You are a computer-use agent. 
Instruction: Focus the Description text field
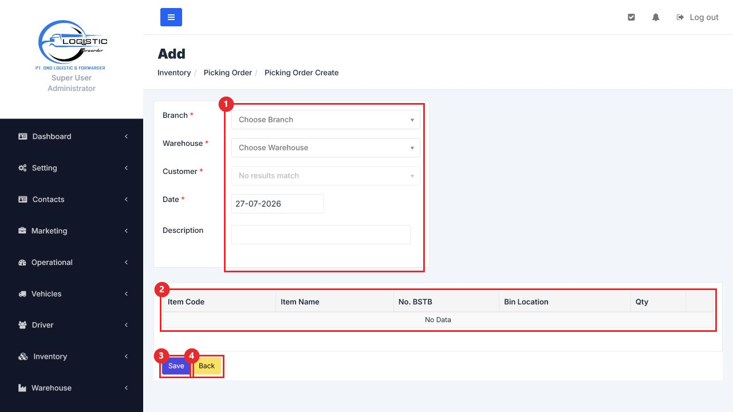321,235
